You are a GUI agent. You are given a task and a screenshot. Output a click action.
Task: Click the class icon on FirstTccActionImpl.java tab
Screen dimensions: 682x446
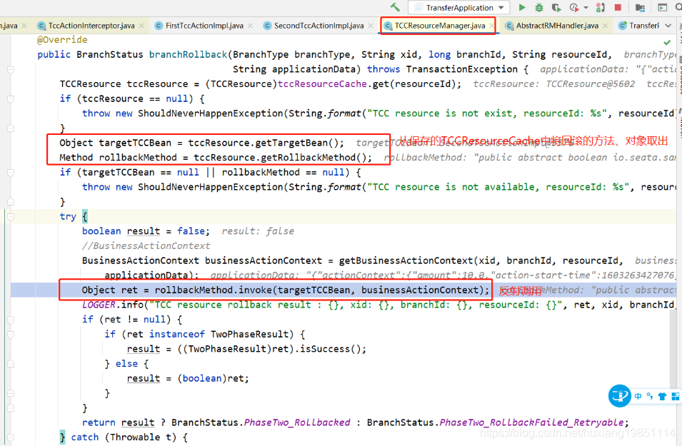[x=159, y=26]
